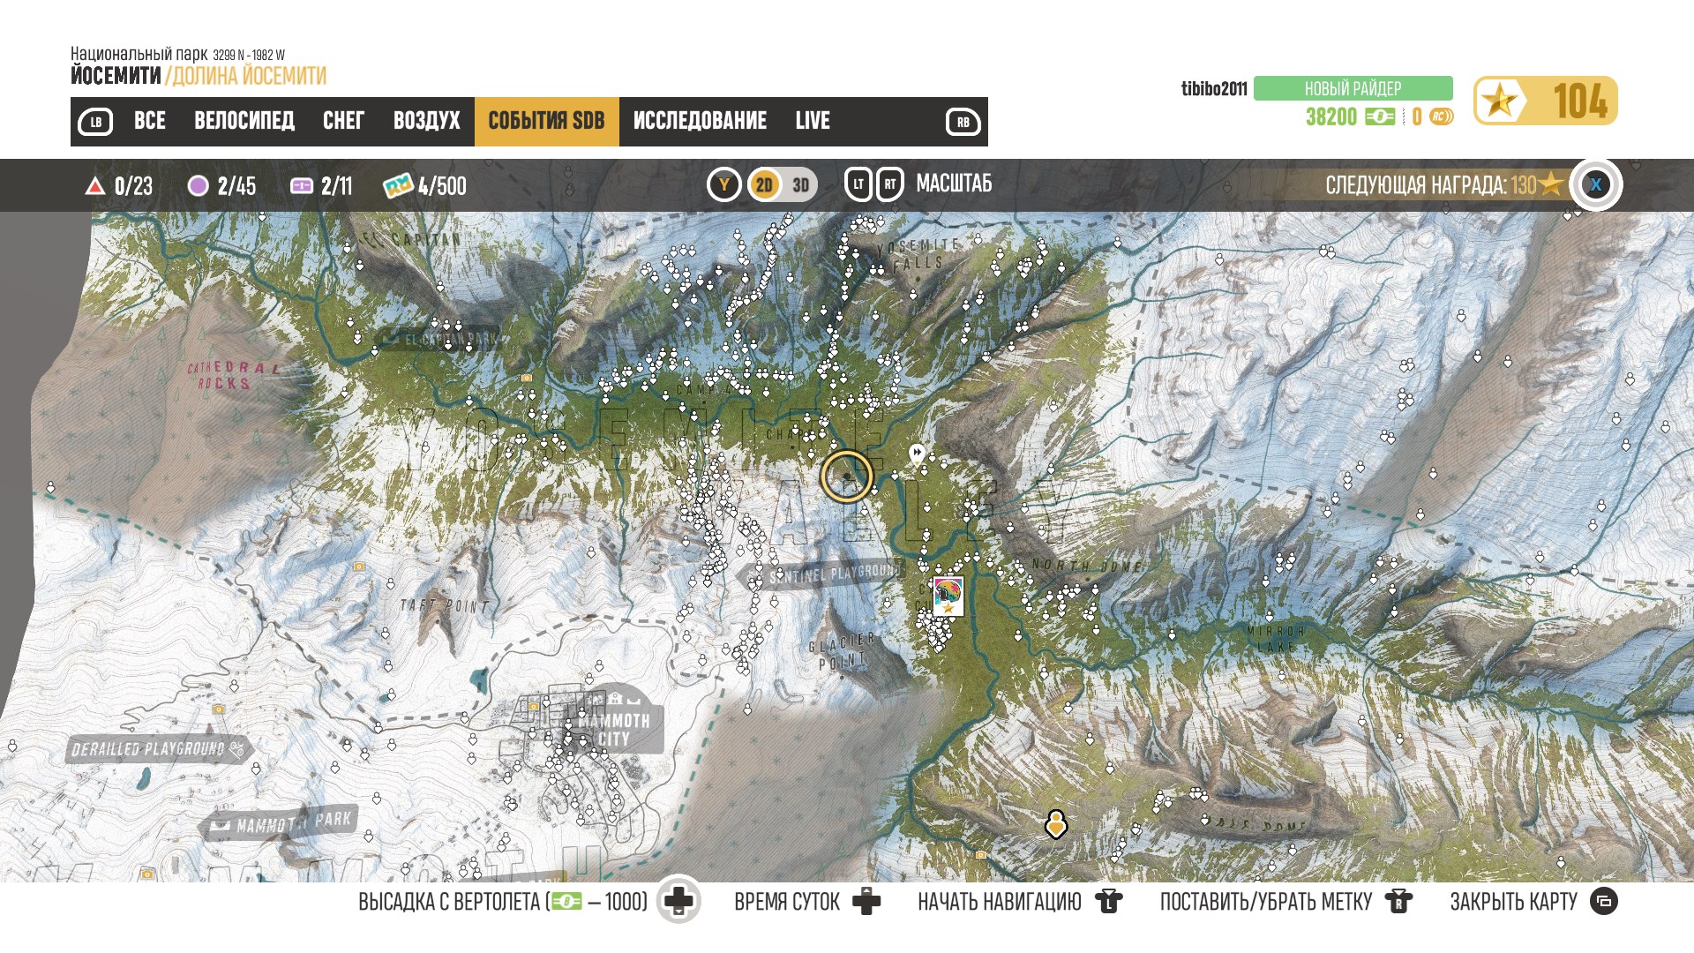Click the Y button icon
This screenshot has width=1694, height=953.
click(724, 184)
